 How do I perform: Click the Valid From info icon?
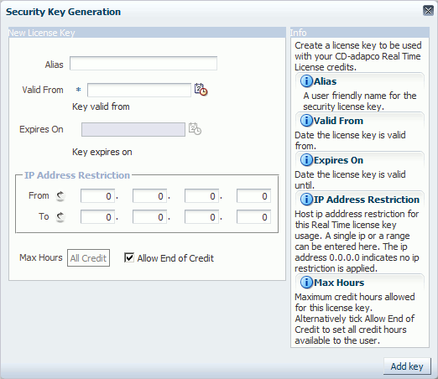(x=306, y=121)
